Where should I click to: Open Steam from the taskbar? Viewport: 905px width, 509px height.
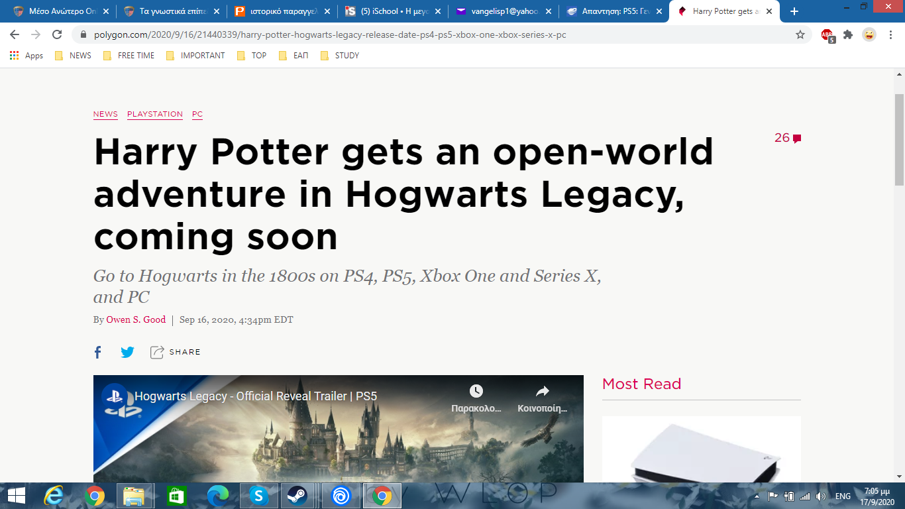point(293,495)
